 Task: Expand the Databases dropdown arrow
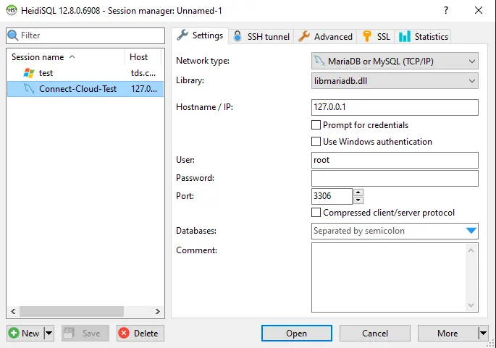[x=471, y=231]
